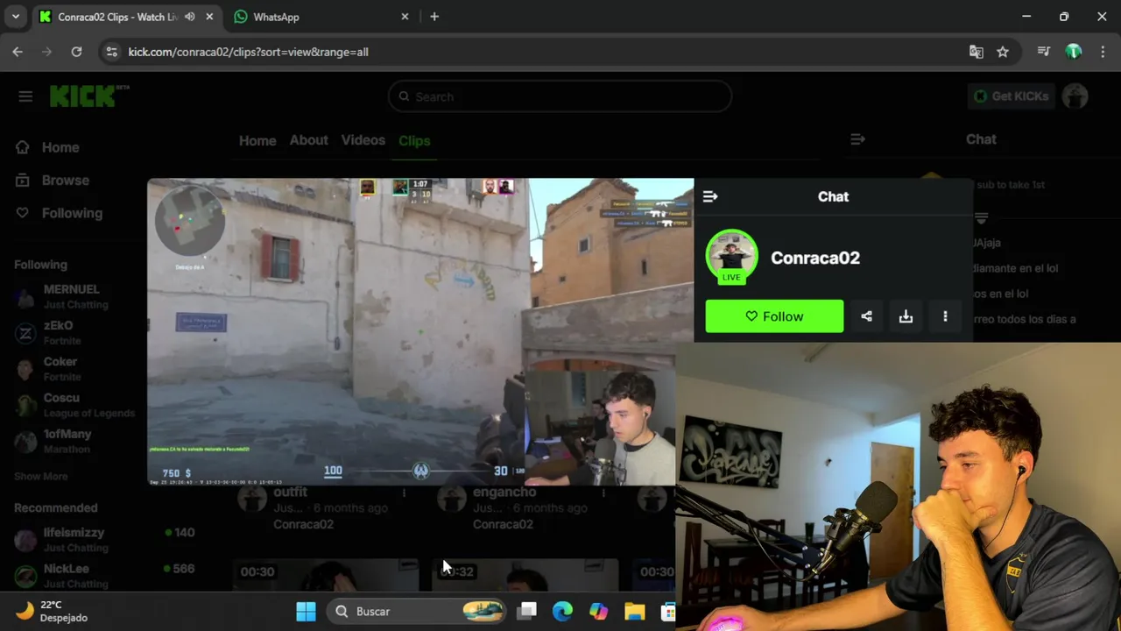This screenshot has width=1121, height=631.
Task: Close the Conraca02 Clips tab
Action: [x=209, y=17]
